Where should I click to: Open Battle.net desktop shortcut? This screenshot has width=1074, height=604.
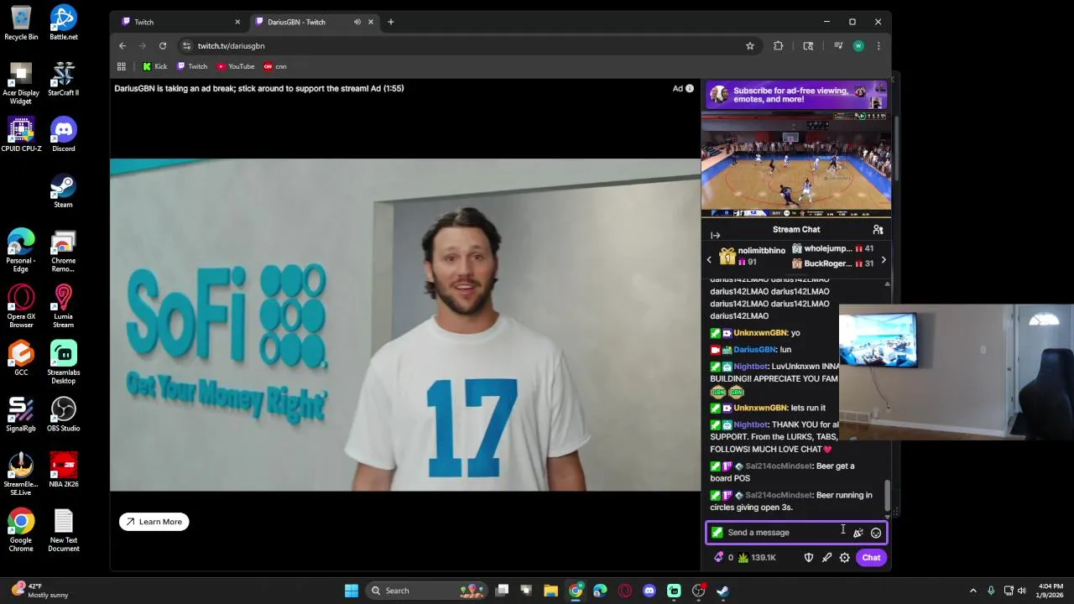pyautogui.click(x=64, y=23)
